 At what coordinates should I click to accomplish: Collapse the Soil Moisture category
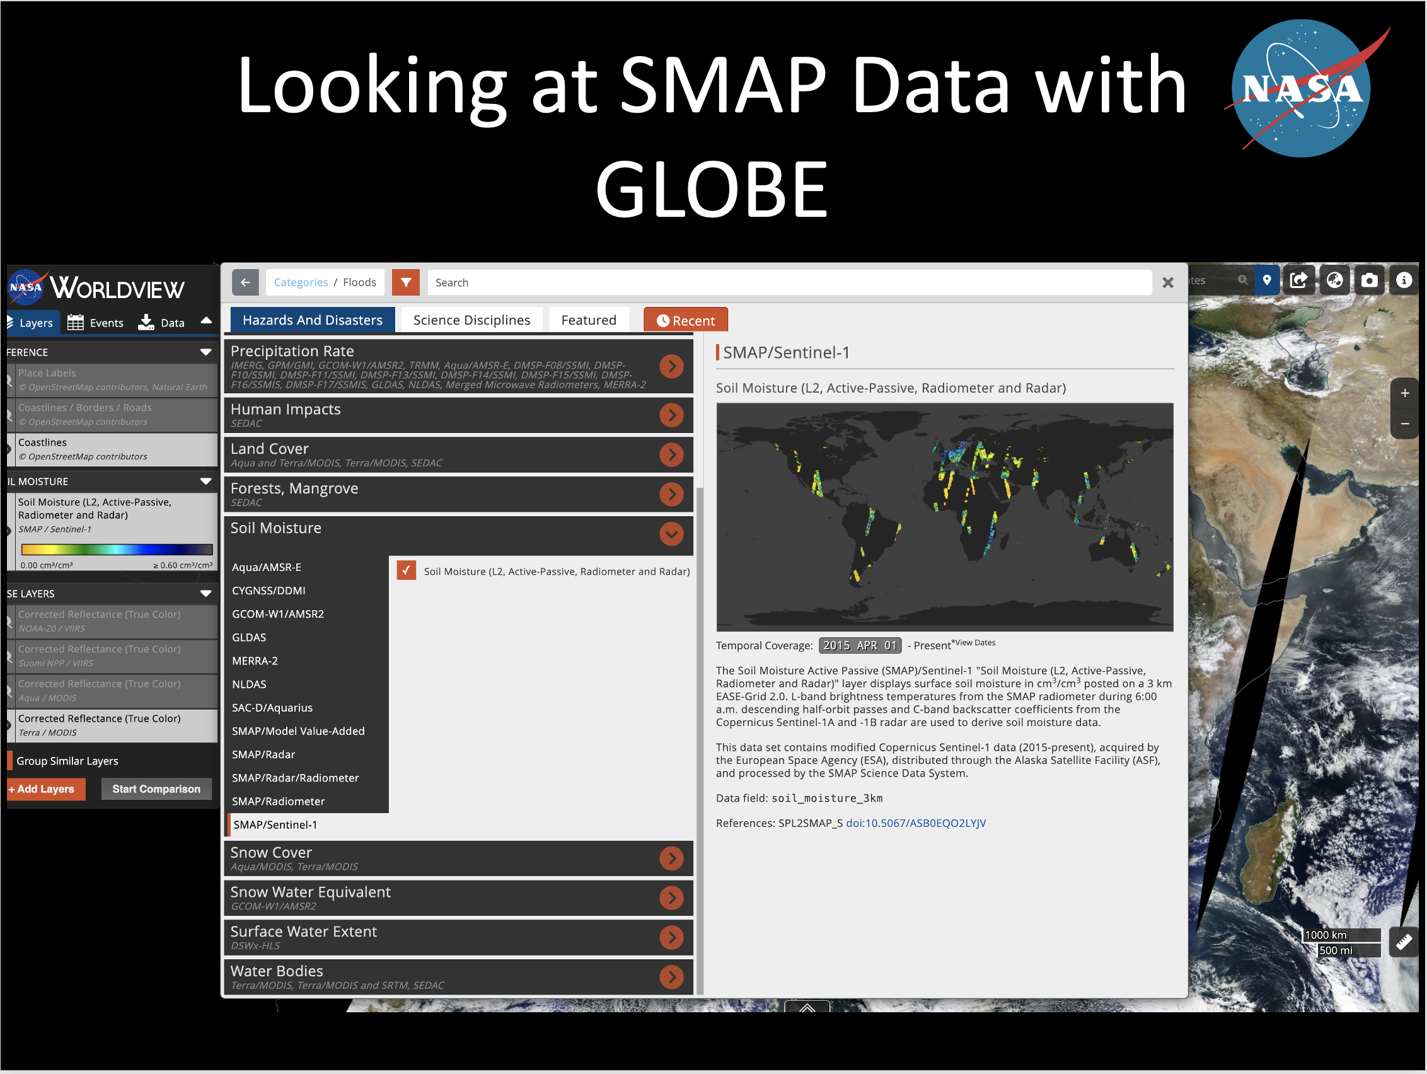[671, 534]
